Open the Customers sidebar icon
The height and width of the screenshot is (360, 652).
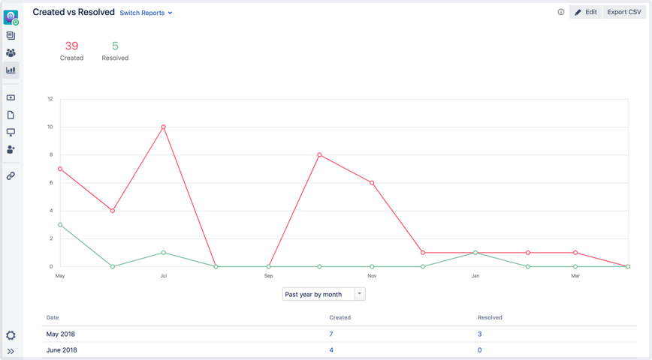(11, 53)
